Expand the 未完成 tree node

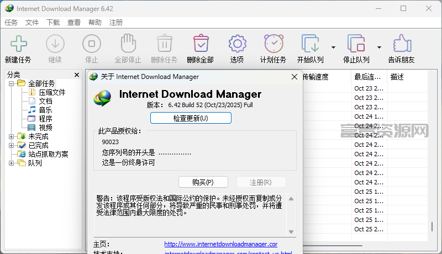tap(11, 136)
